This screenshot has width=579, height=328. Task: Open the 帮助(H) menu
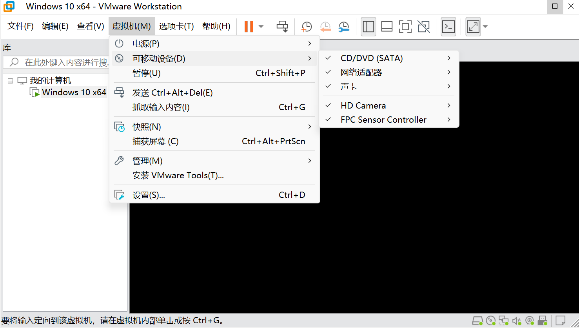point(216,26)
